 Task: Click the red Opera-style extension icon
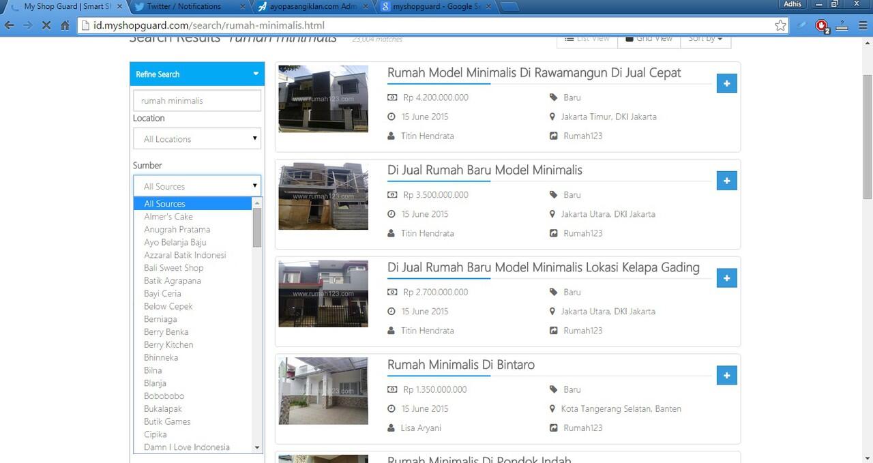click(x=822, y=26)
